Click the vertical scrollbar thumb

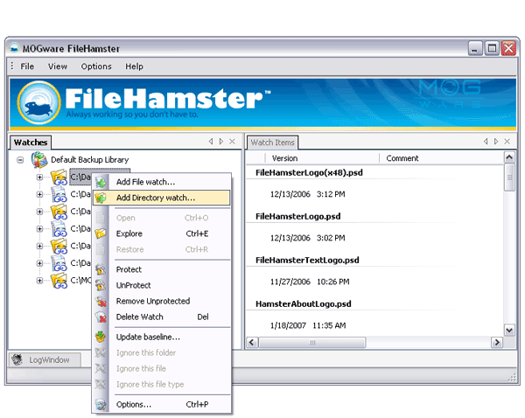(x=509, y=178)
